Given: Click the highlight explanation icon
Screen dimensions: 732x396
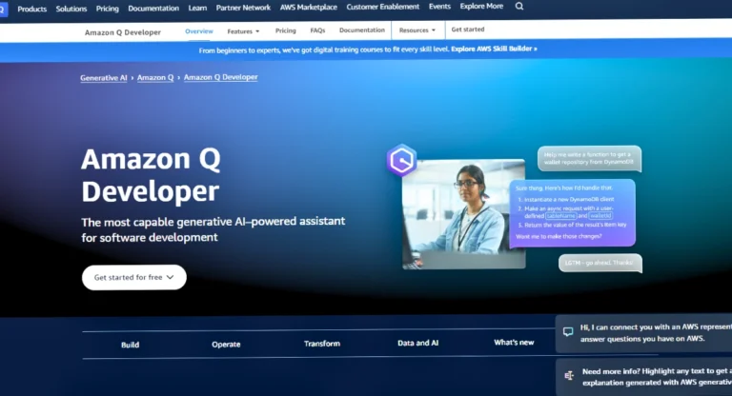Looking at the screenshot, I should click(569, 375).
